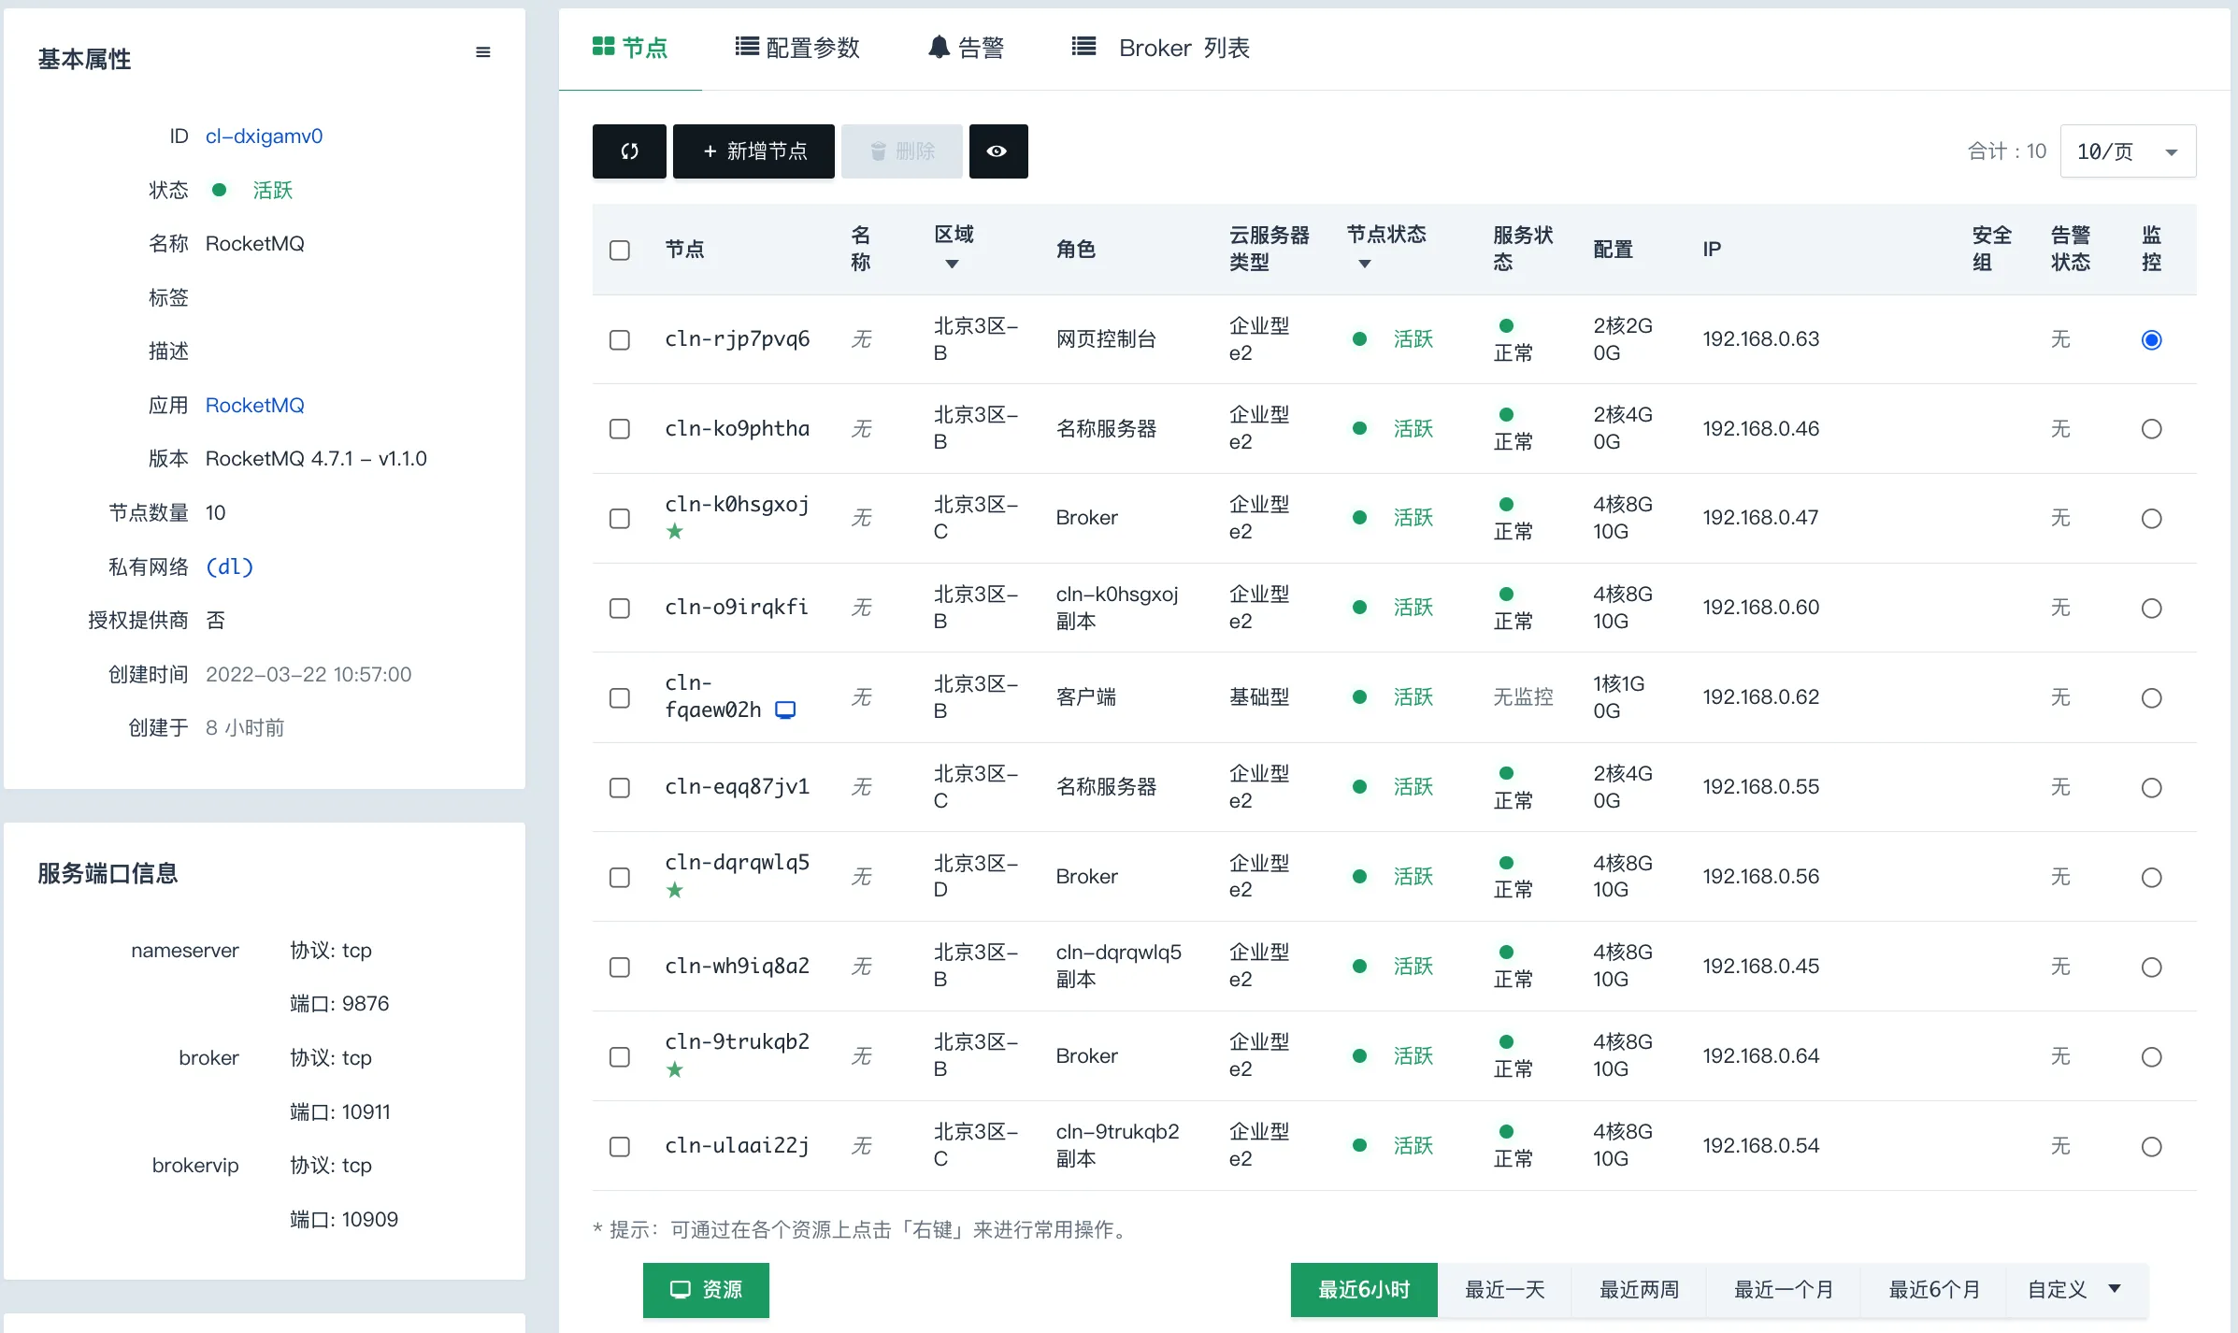Click the version text RocketMQ 4.7.1 – v1.1.0

pos(316,459)
